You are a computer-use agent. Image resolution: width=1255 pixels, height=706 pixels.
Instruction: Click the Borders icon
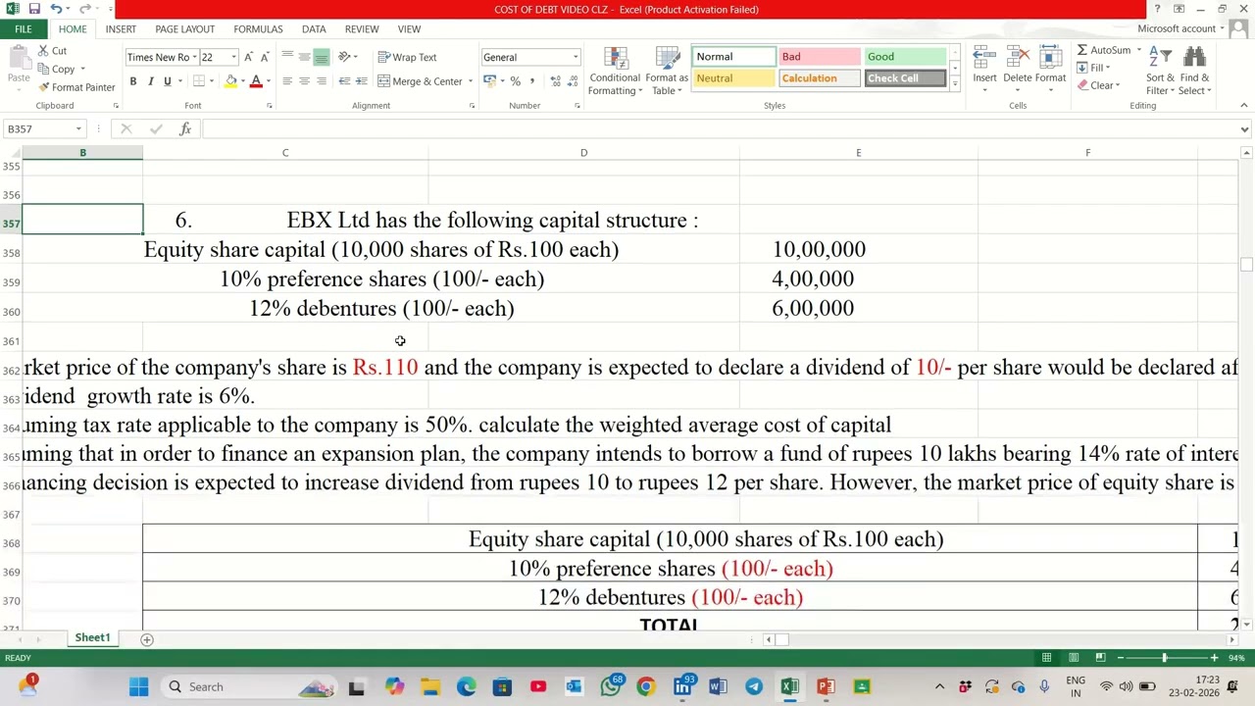199,81
